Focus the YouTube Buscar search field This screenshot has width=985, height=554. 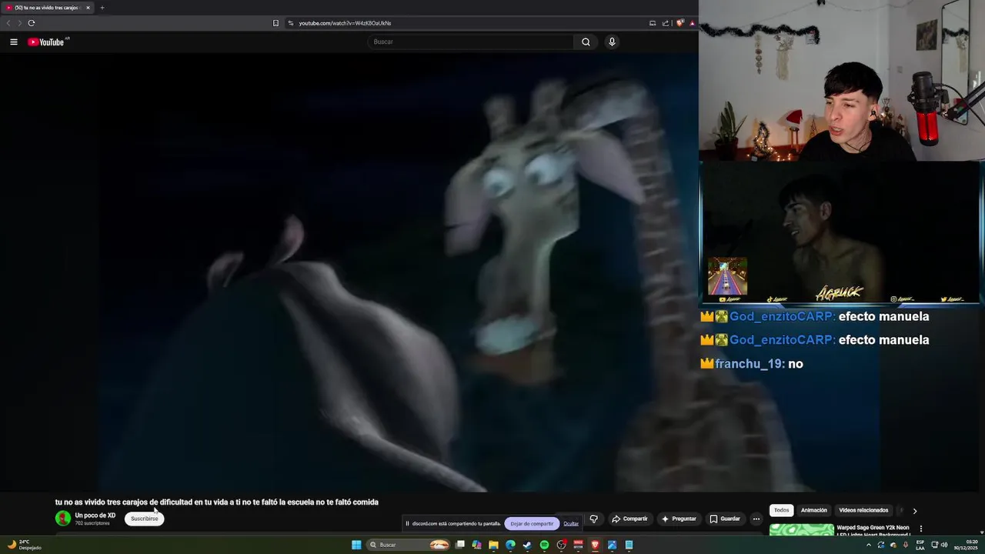470,42
